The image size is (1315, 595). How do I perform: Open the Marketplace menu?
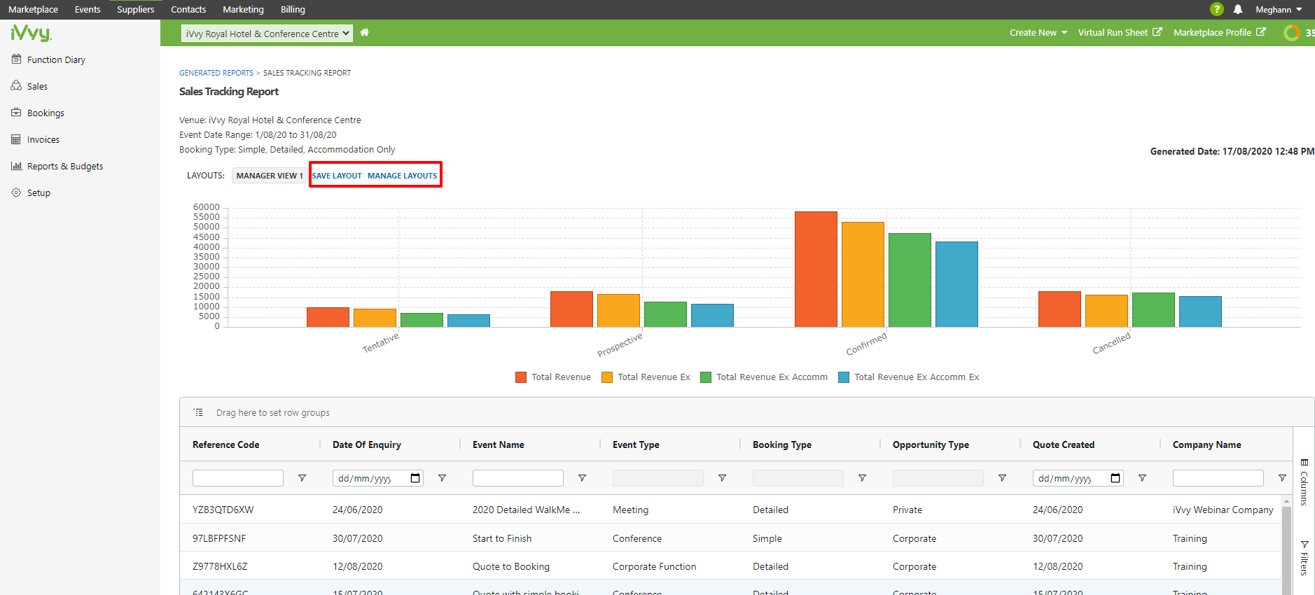click(x=33, y=10)
